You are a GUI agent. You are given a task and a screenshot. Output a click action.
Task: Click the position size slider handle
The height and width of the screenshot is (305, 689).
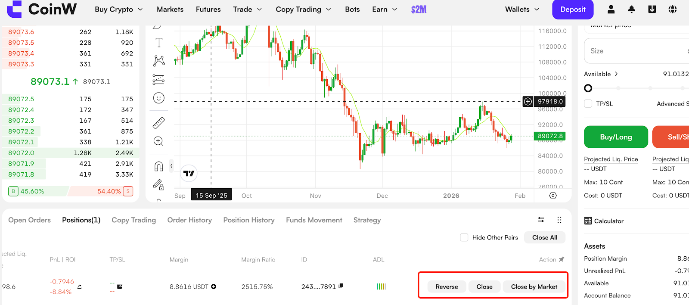(x=588, y=88)
